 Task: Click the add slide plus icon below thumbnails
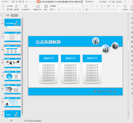point(11,121)
